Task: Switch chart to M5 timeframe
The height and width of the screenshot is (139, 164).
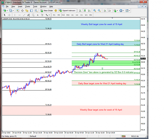Action: coord(59,15)
